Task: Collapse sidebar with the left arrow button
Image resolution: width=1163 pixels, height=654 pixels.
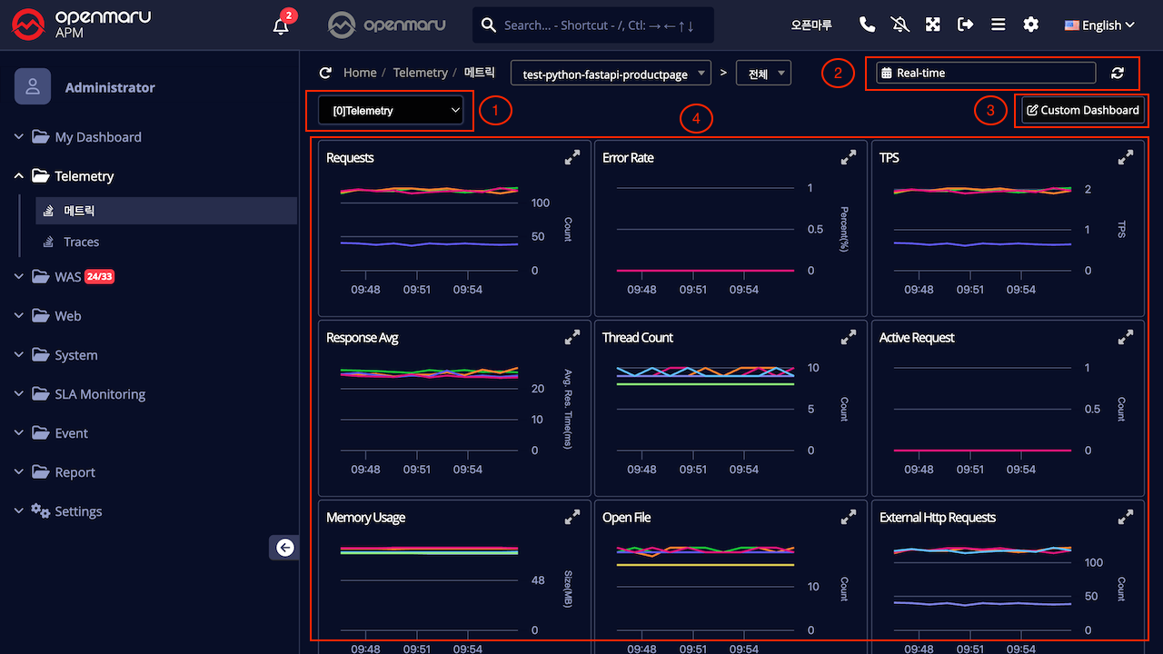Action: click(285, 547)
